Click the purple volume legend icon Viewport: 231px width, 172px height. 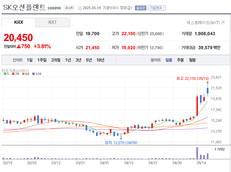pos(215,149)
